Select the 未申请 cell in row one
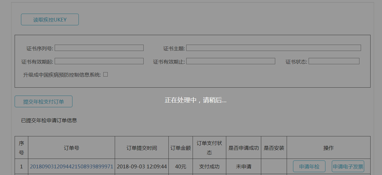Viewport: 382px width, 175px height. click(243, 166)
